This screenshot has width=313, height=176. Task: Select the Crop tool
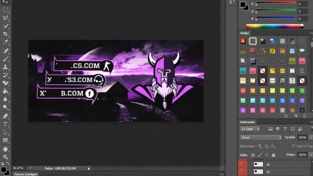pos(5,34)
